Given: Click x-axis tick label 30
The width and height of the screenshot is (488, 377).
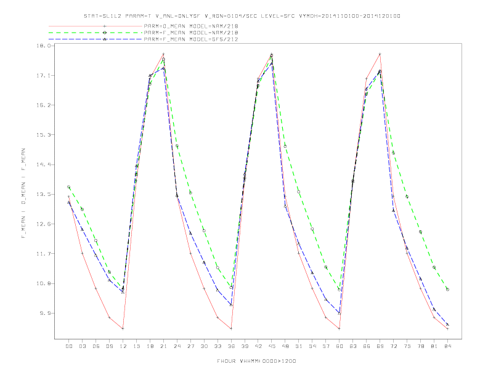Looking at the screenshot, I should (204, 346).
